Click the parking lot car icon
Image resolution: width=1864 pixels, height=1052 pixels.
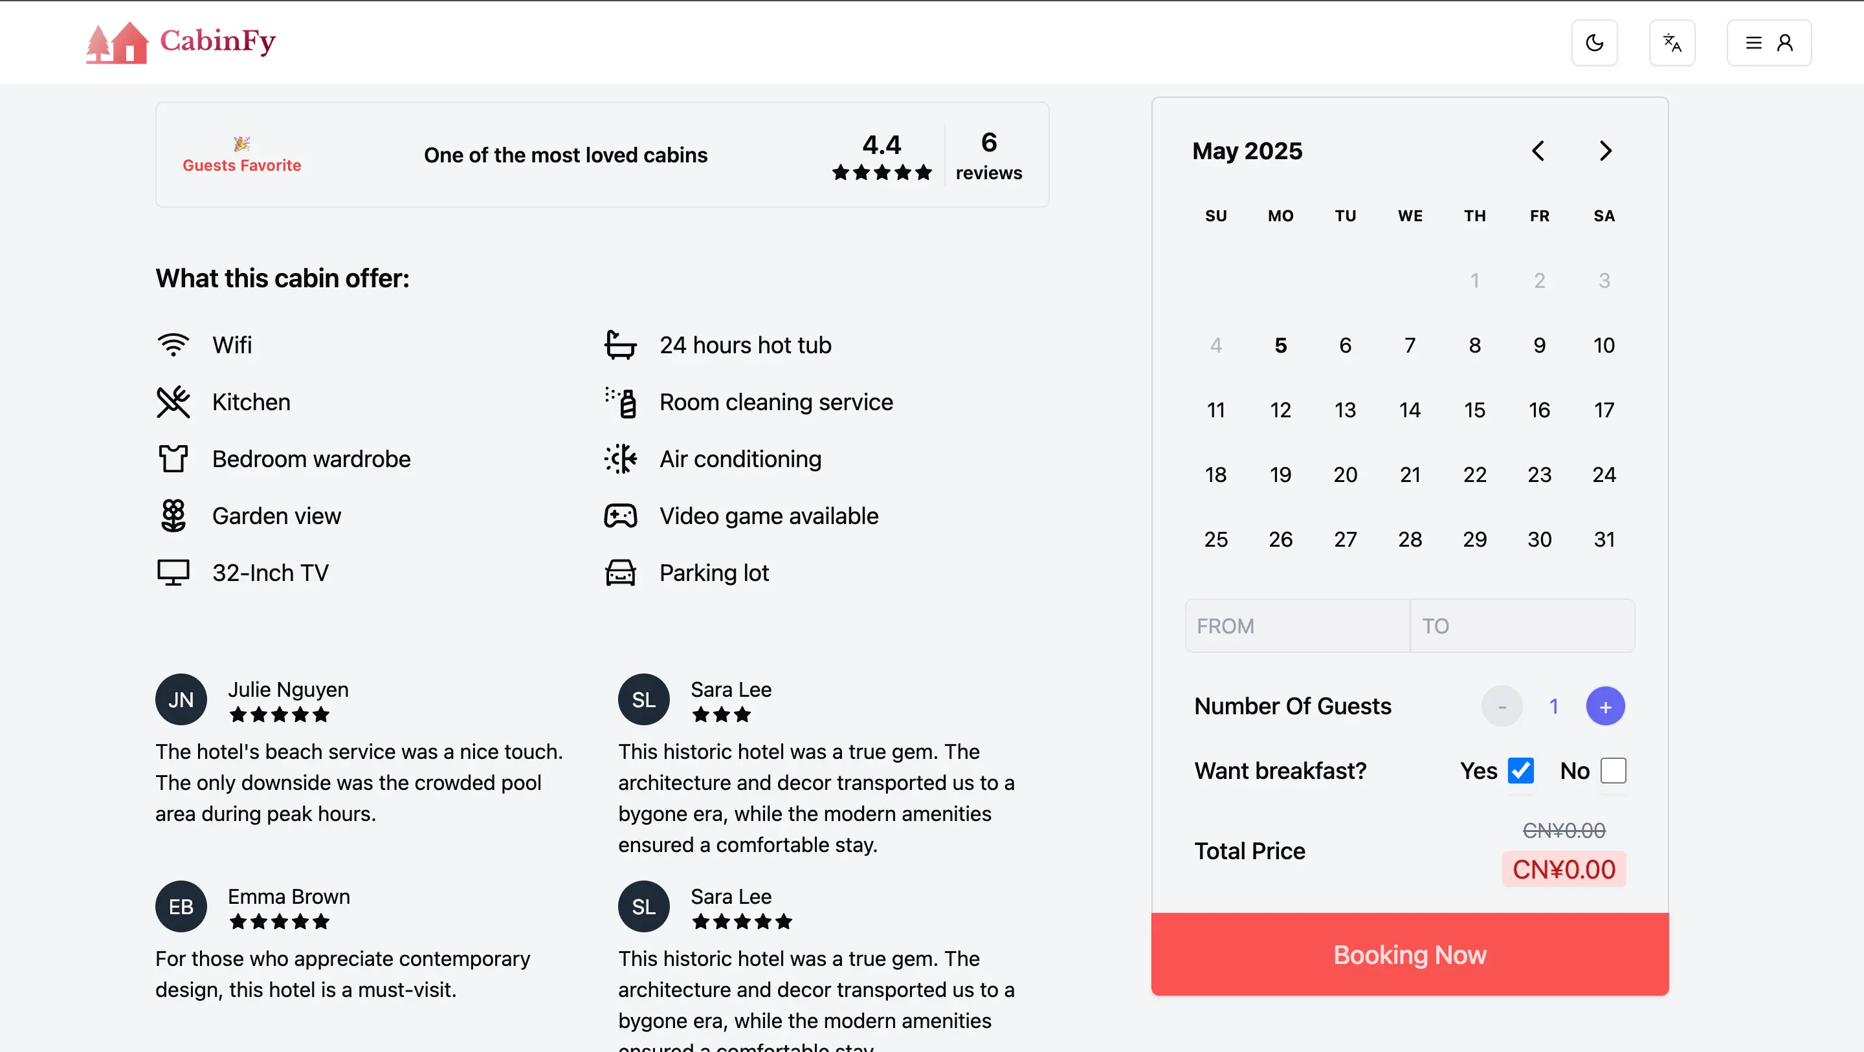point(620,573)
